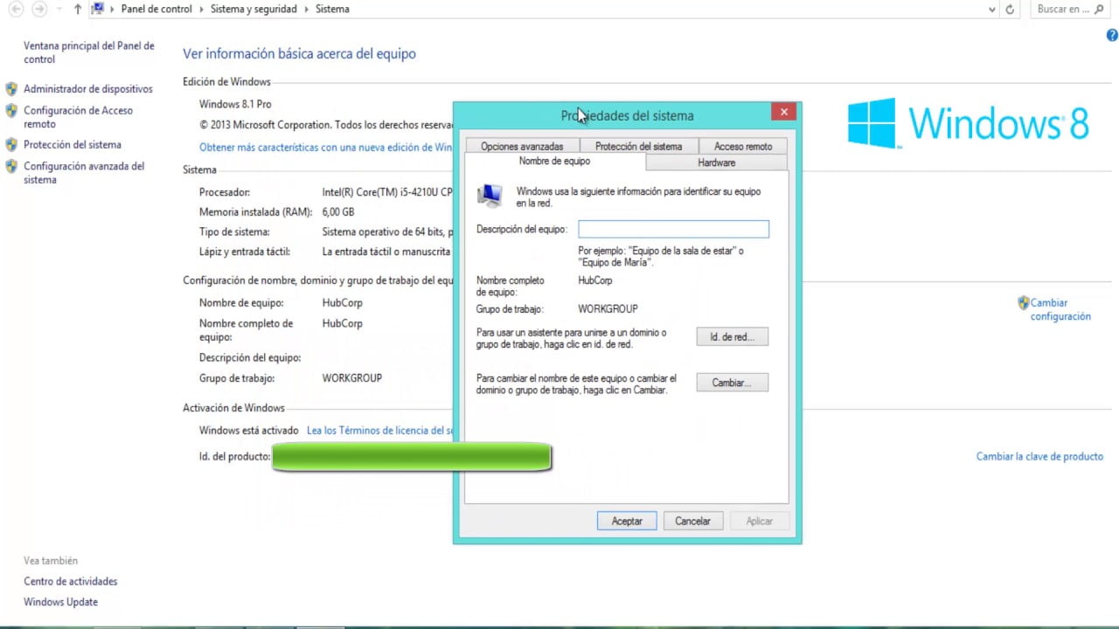
Task: Click the computer icon in address bar
Action: pyautogui.click(x=98, y=9)
